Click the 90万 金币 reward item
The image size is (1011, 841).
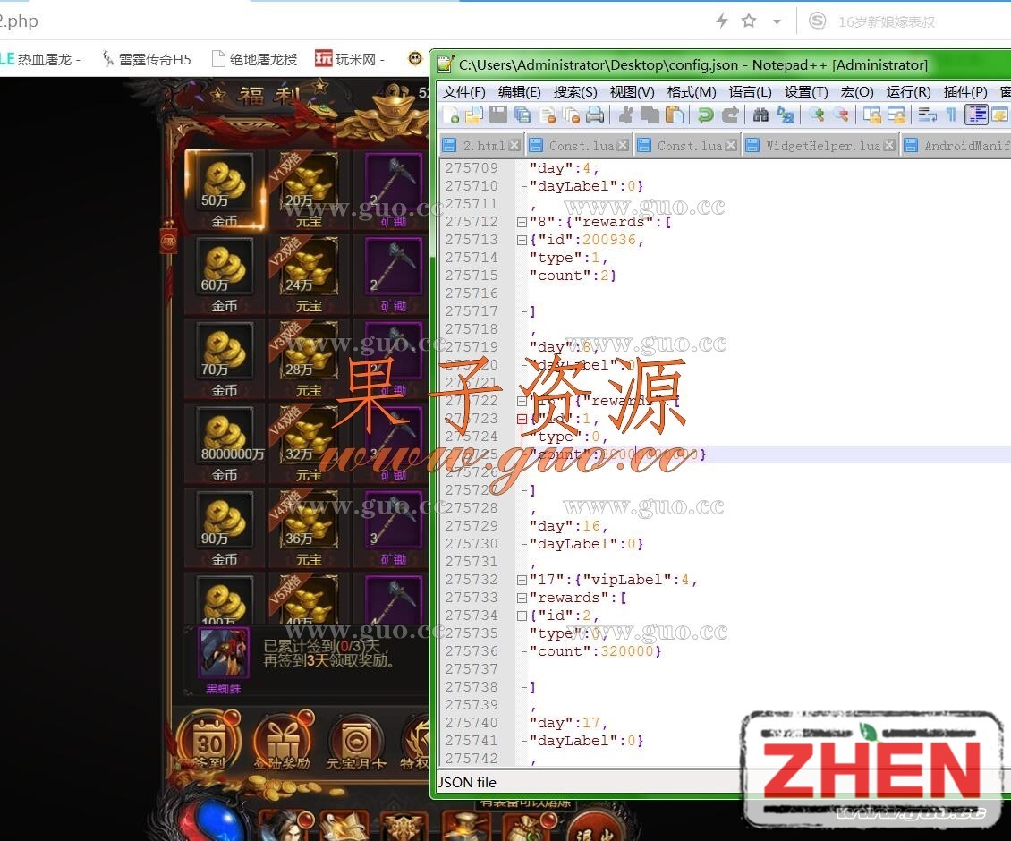pos(225,528)
